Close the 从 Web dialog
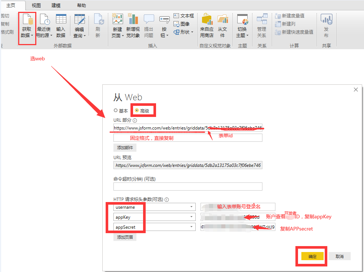The height and width of the screenshot is (272, 364). [356, 90]
